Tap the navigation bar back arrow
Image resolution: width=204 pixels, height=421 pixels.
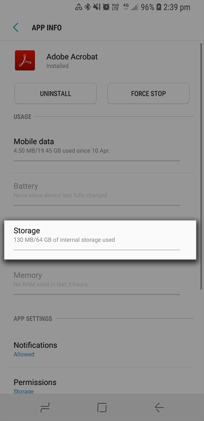tap(159, 408)
